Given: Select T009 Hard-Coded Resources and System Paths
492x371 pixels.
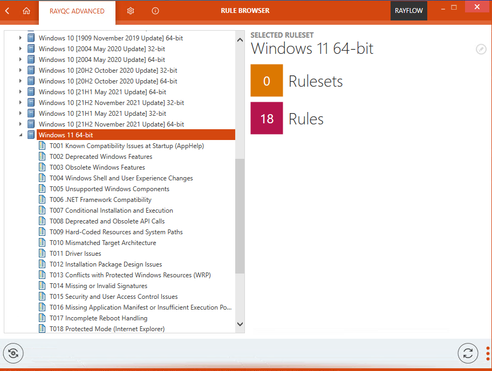Looking at the screenshot, I should (116, 232).
